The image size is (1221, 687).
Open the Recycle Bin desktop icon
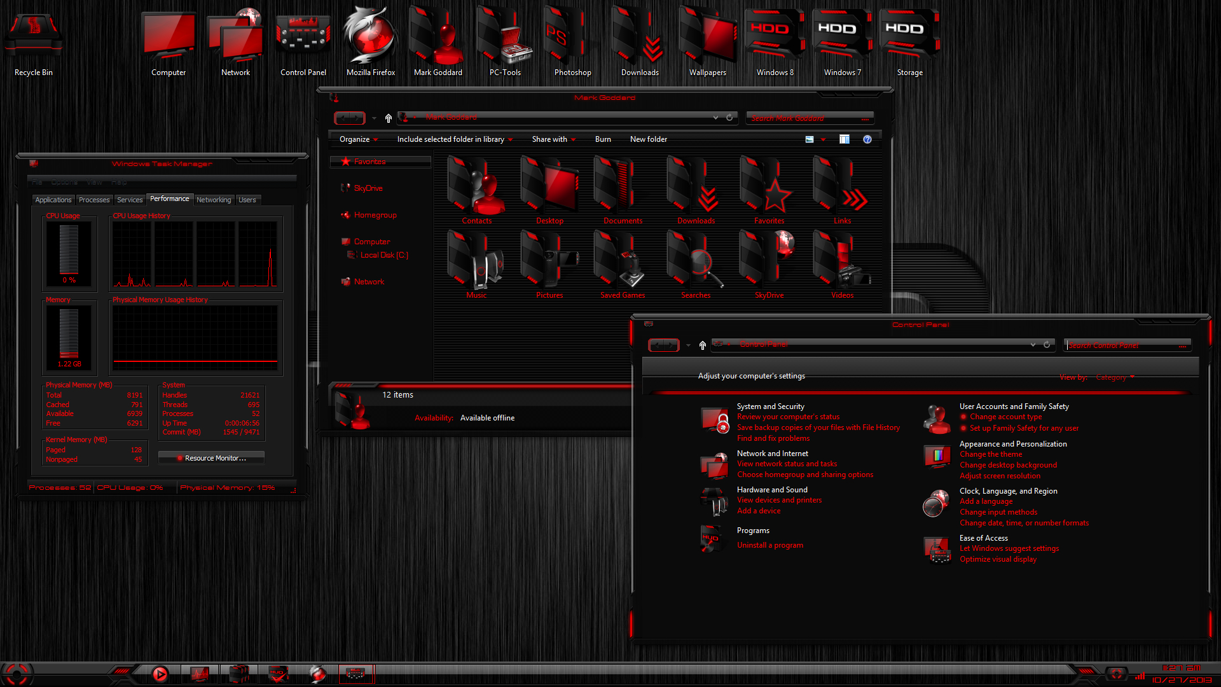(x=34, y=41)
